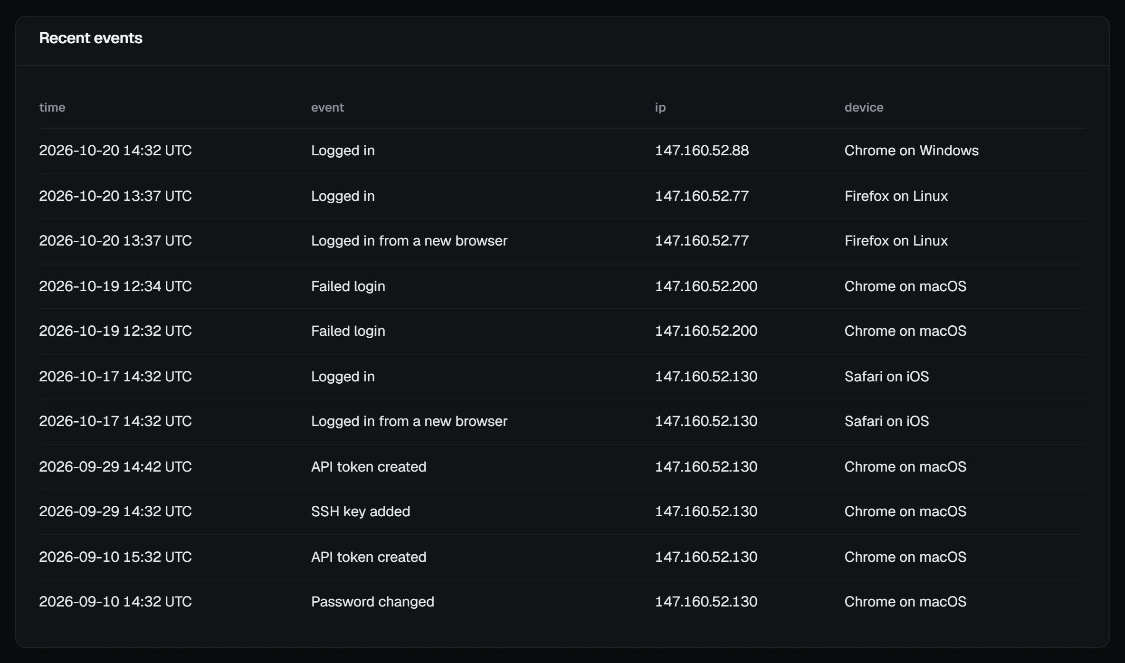The height and width of the screenshot is (663, 1125).
Task: Select the "ip" column header
Action: pyautogui.click(x=660, y=108)
